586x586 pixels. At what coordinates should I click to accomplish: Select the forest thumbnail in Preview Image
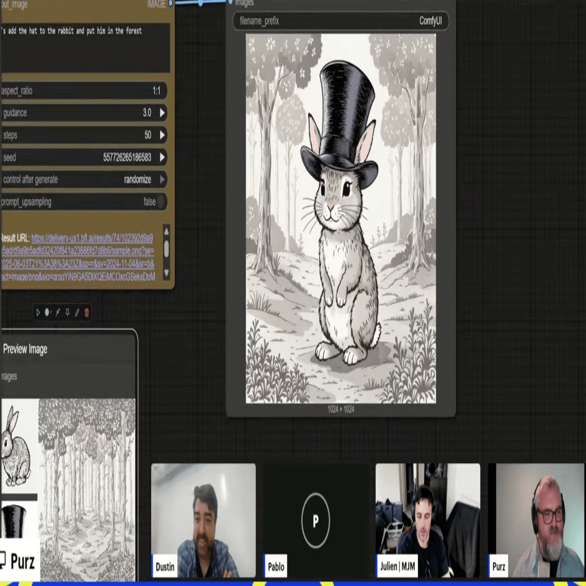point(87,489)
